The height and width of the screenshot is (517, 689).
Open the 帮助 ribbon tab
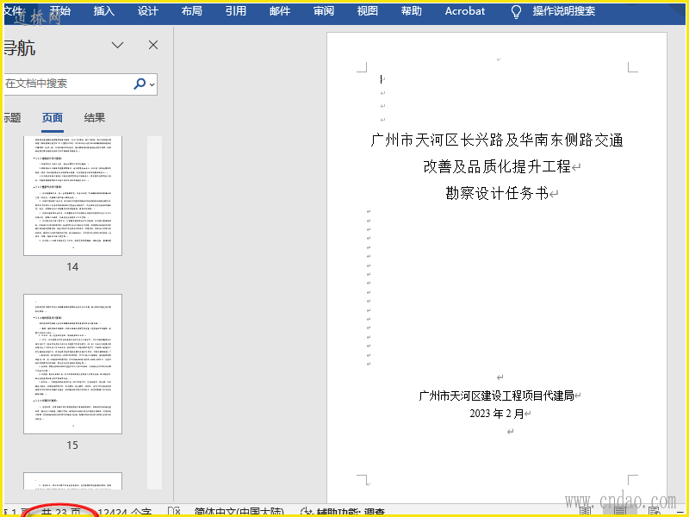tap(412, 11)
